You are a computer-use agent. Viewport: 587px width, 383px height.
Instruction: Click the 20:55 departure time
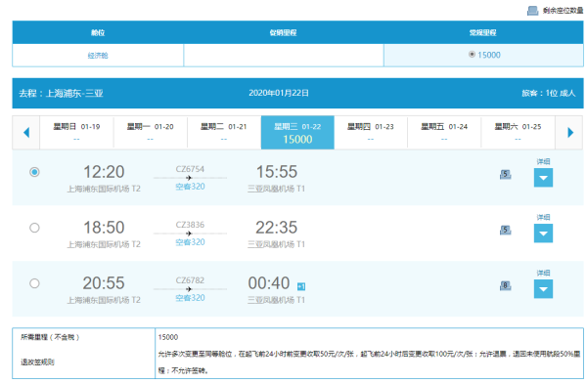click(104, 283)
